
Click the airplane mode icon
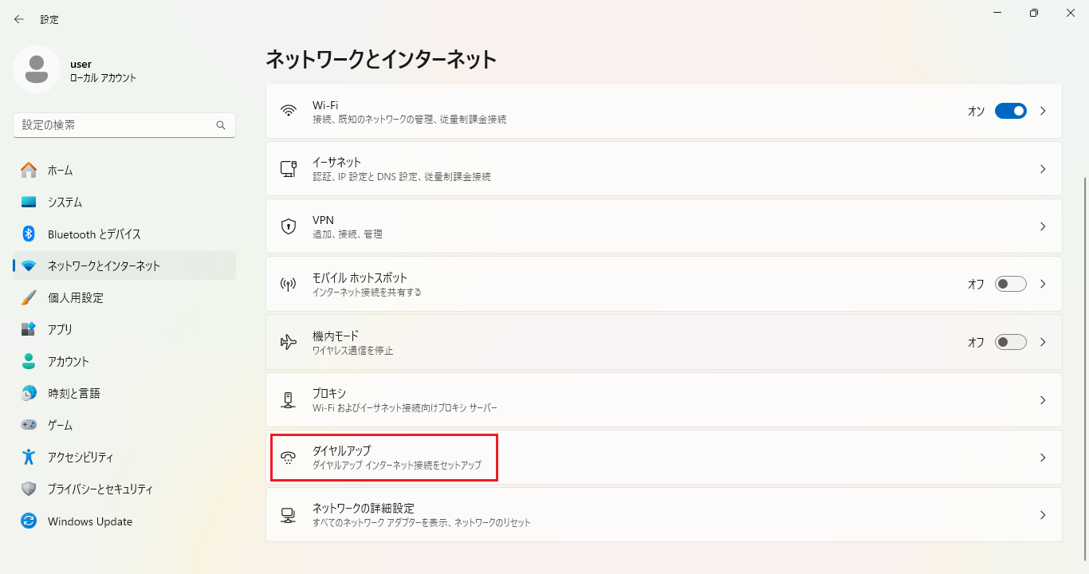[289, 342]
